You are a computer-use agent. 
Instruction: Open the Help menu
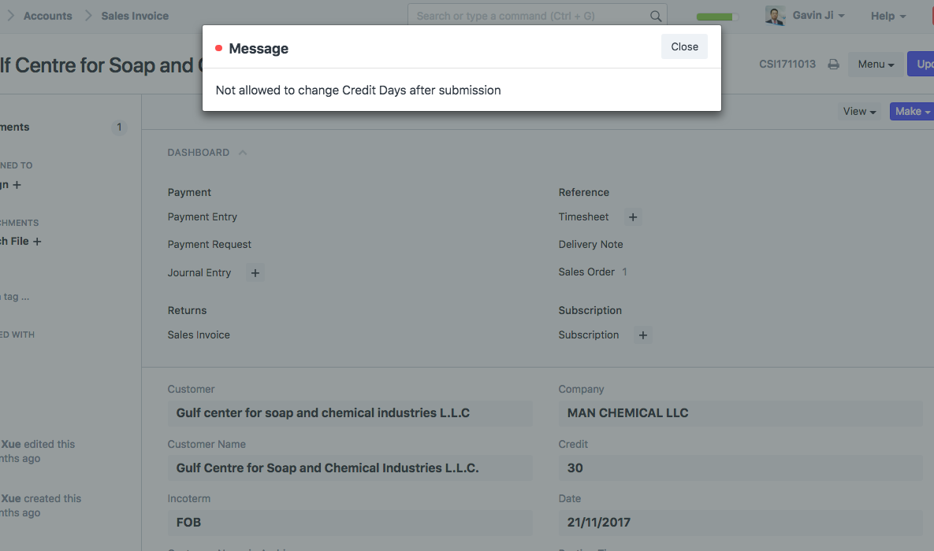(888, 16)
